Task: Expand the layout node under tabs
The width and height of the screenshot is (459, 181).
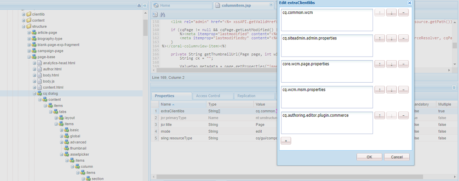Action: 56,118
